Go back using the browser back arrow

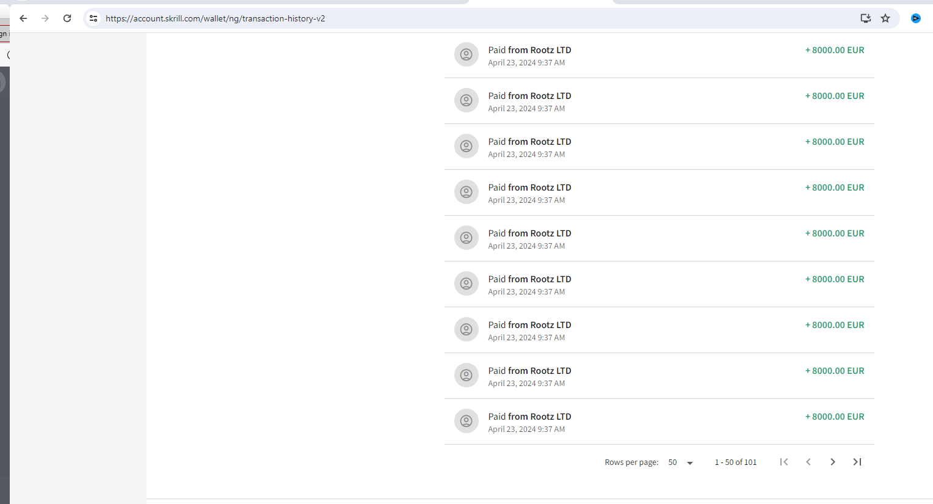tap(23, 18)
